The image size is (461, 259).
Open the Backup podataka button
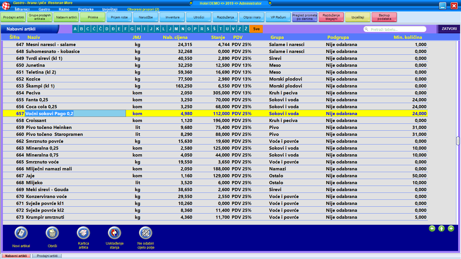point(384,17)
